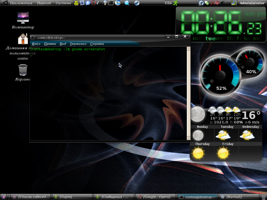Open the Система menu
The height and width of the screenshot is (200, 267).
pos(63,3)
